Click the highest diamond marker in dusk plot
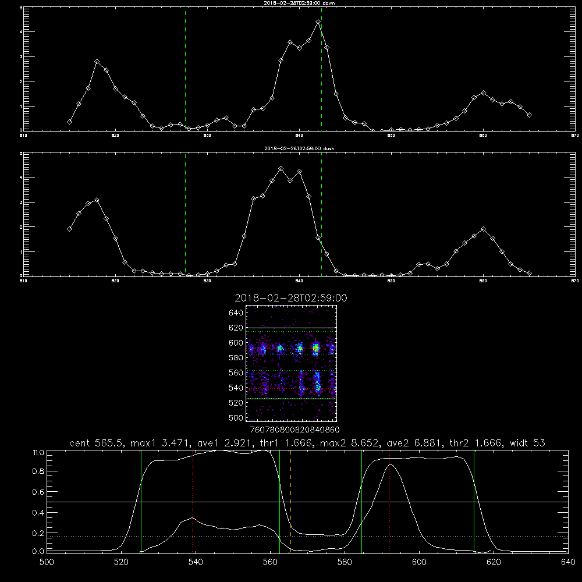 point(281,169)
